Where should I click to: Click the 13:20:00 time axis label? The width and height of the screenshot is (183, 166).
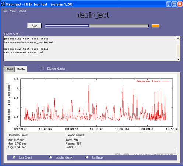point(96,129)
